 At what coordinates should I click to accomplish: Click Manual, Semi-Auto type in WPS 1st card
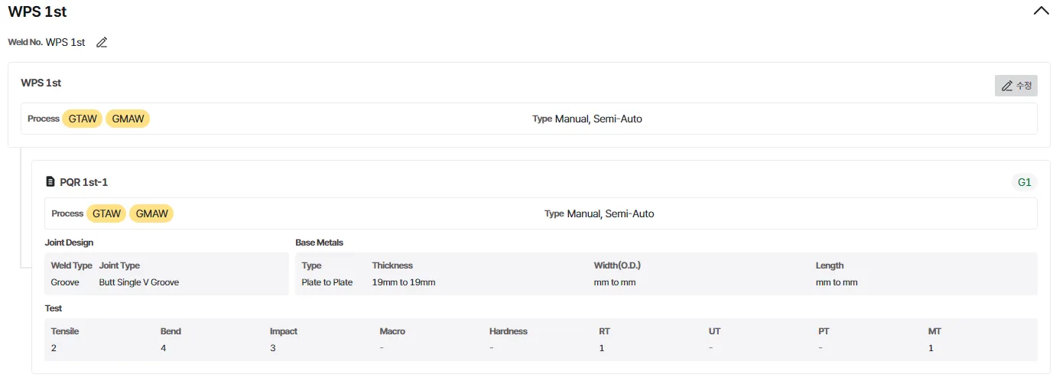click(598, 119)
